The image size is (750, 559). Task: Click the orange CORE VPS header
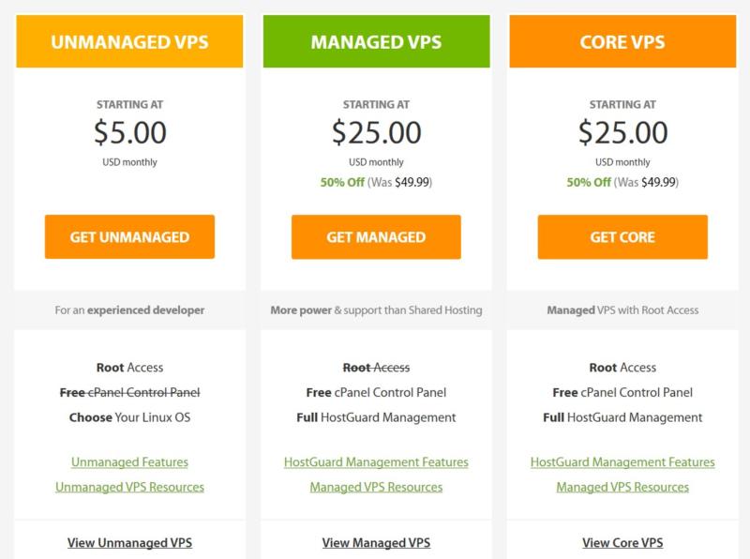(622, 42)
